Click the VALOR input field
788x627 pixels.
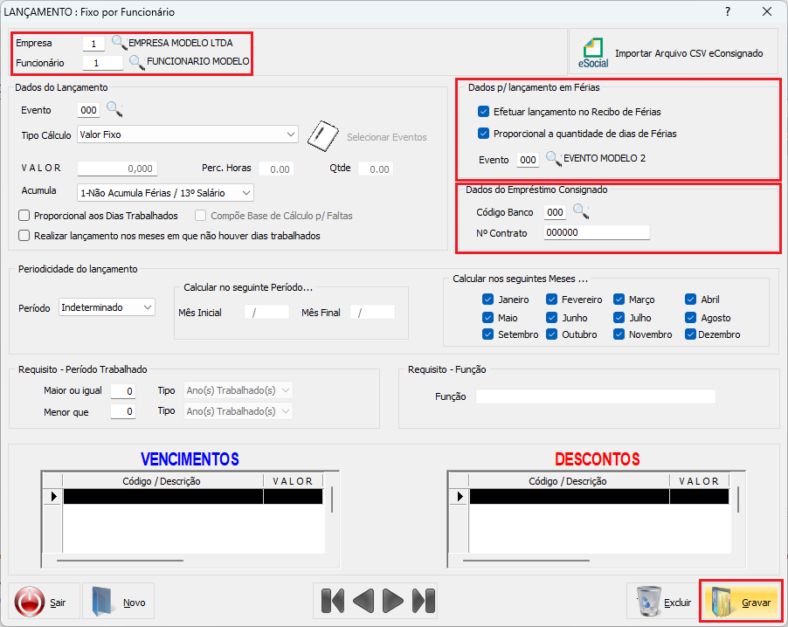[x=117, y=169]
